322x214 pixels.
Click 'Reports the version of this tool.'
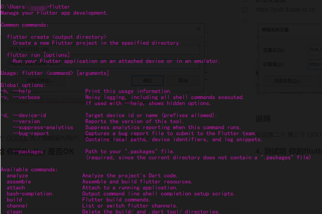pyautogui.click(x=134, y=121)
